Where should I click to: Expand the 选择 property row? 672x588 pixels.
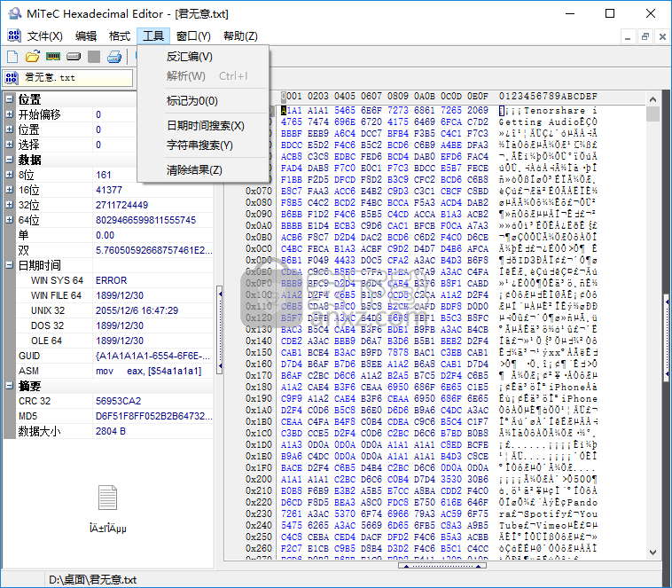click(x=10, y=145)
